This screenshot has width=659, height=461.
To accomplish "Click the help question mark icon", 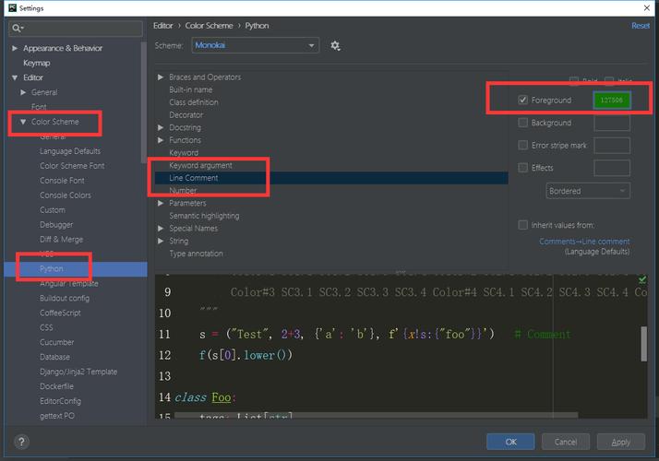I will [21, 442].
